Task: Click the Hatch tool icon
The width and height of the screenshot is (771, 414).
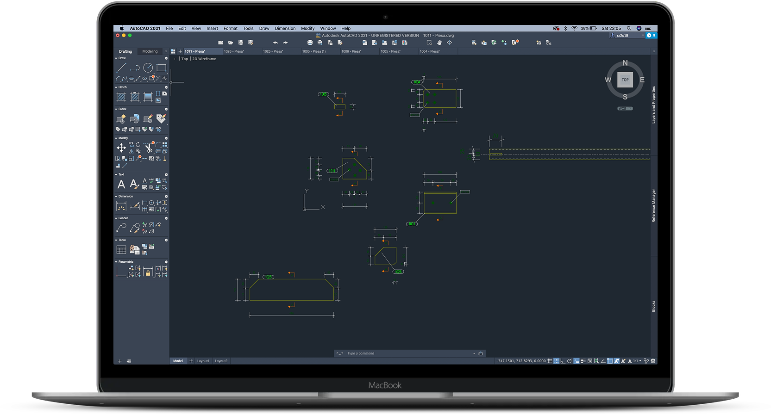Action: pyautogui.click(x=121, y=97)
